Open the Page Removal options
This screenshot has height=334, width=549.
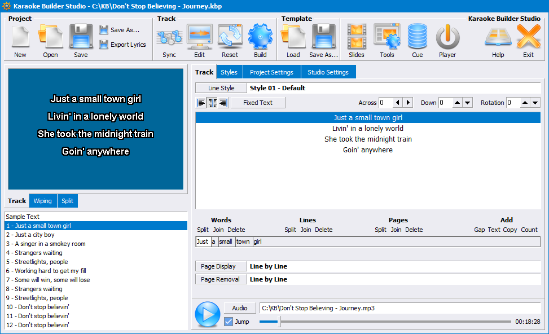[x=221, y=279]
